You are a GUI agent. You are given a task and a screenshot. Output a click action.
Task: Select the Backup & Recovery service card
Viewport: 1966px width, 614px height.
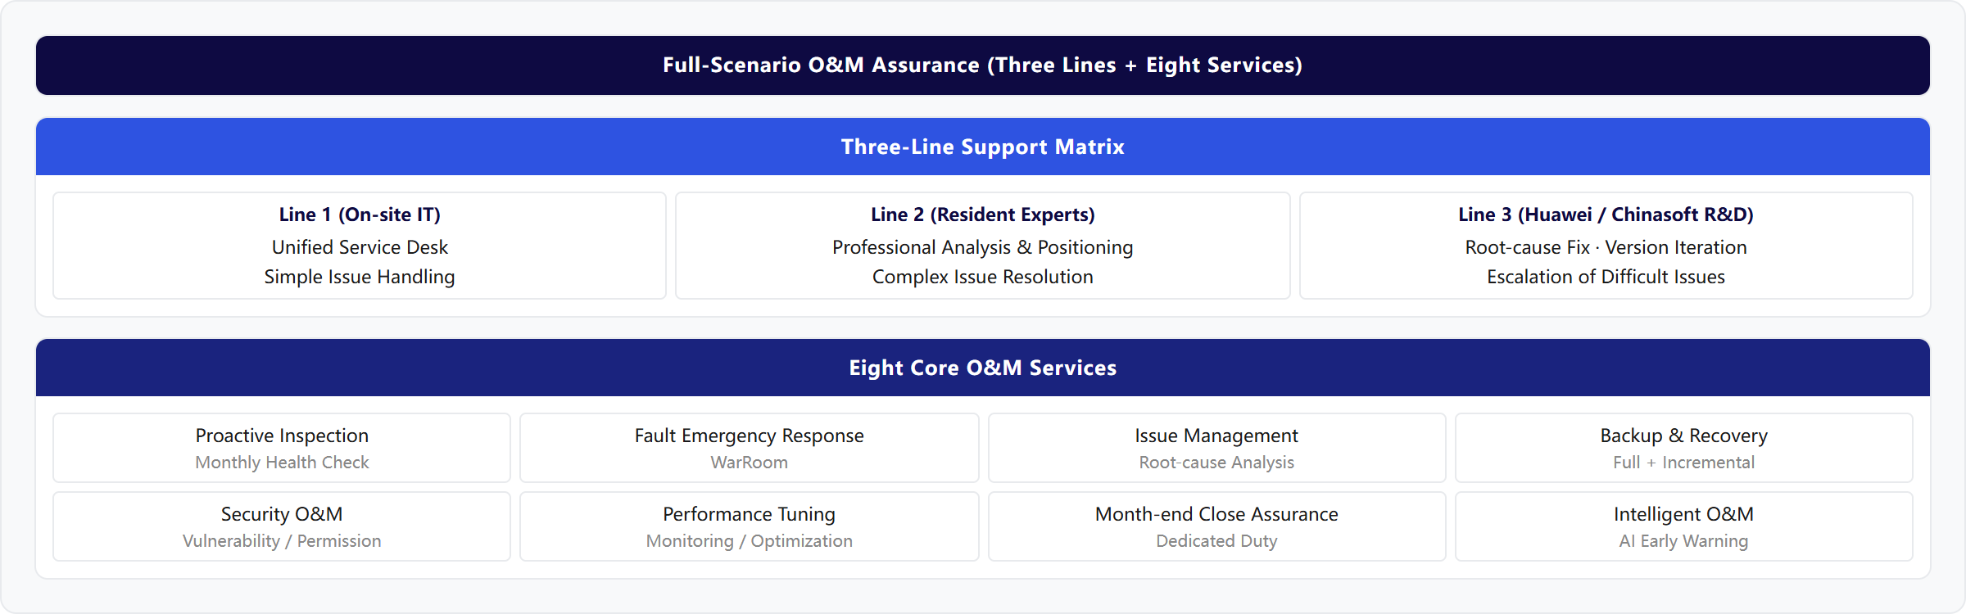coord(1684,448)
